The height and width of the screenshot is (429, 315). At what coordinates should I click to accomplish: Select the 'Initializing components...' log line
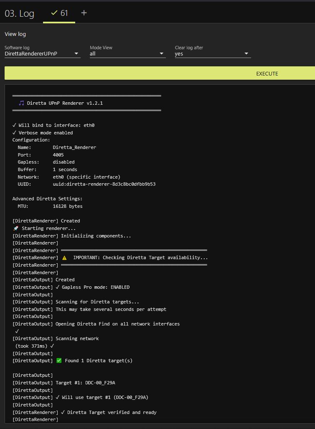click(x=72, y=236)
